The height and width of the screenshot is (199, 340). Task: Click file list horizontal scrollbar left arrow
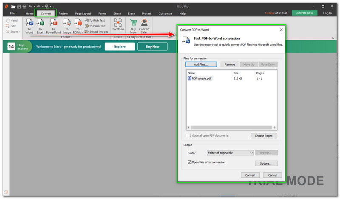tap(188, 128)
